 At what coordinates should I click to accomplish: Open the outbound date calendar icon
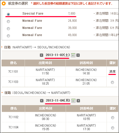pyautogui.click(x=73, y=55)
